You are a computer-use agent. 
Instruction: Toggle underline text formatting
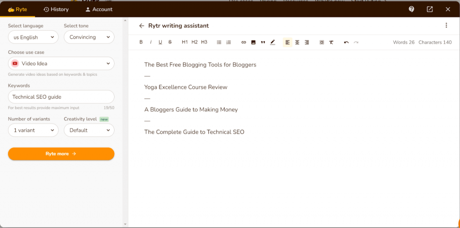coord(160,42)
